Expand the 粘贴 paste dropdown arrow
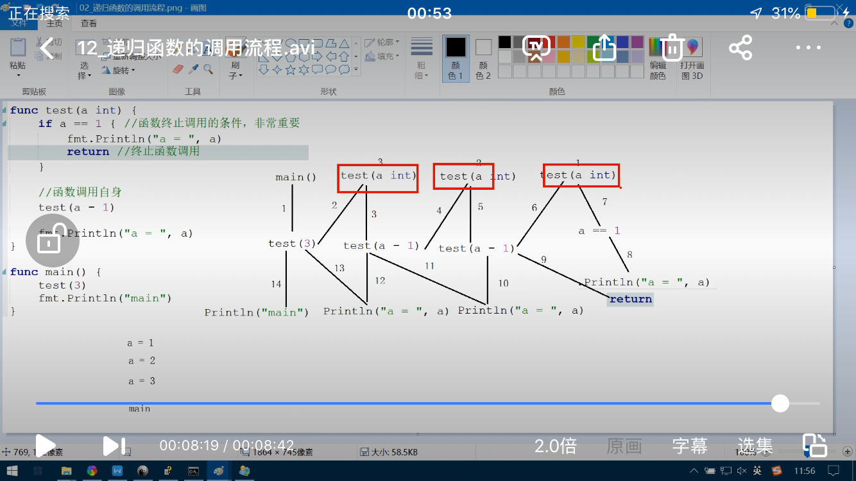Viewport: 856px width, 481px height. point(18,75)
